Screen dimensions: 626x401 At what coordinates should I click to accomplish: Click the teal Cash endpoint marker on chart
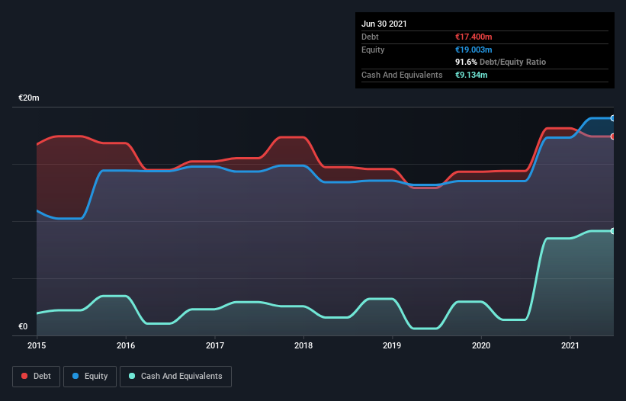[x=613, y=231]
